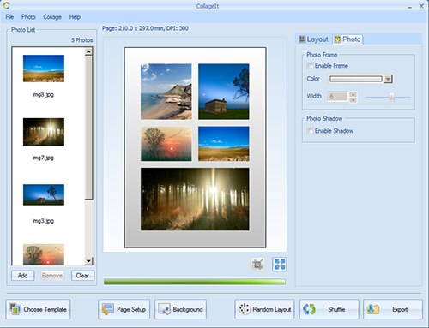This screenshot has height=328, width=429.
Task: Click the frame Width value field
Action: pos(337,97)
